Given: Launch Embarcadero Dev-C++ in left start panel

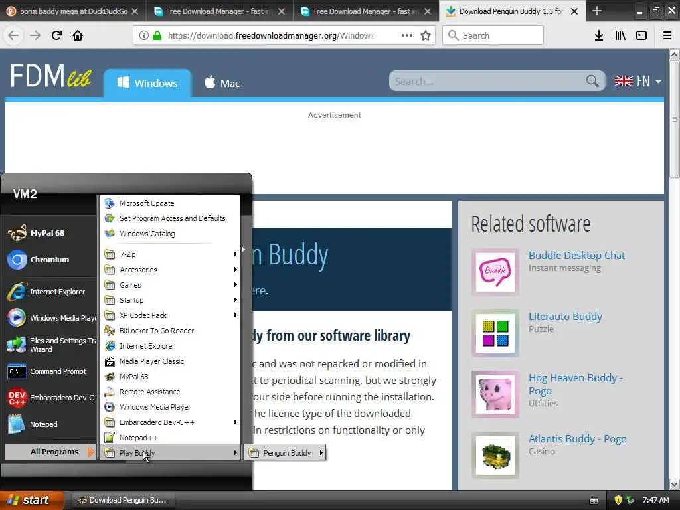Looking at the screenshot, I should click(50, 398).
